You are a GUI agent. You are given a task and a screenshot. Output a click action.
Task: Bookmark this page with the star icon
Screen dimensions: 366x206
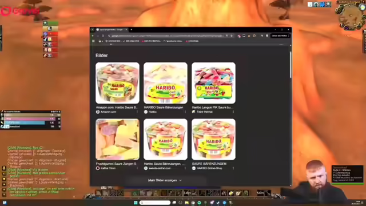pos(231,35)
